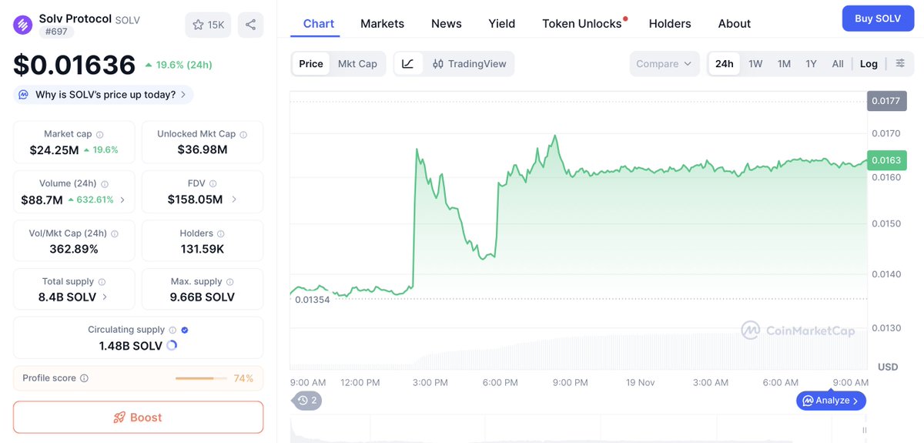This screenshot has width=924, height=443.
Task: Click Market cap info icon
Action: click(x=100, y=134)
